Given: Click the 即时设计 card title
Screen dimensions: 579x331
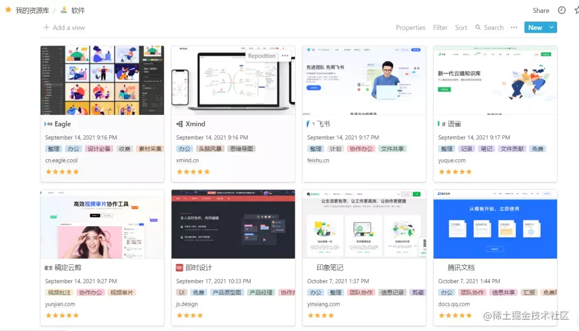Looking at the screenshot, I should pyautogui.click(x=199, y=268).
